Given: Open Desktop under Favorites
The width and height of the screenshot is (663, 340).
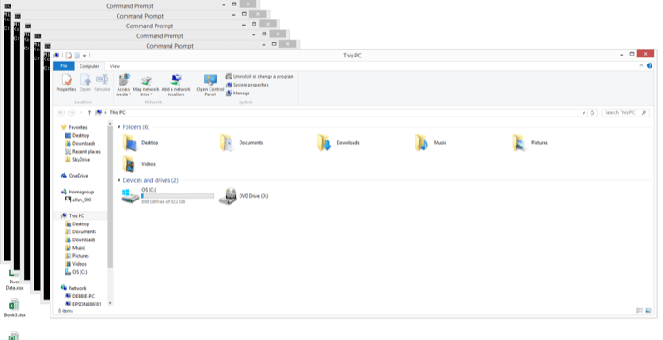Looking at the screenshot, I should pos(77,136).
